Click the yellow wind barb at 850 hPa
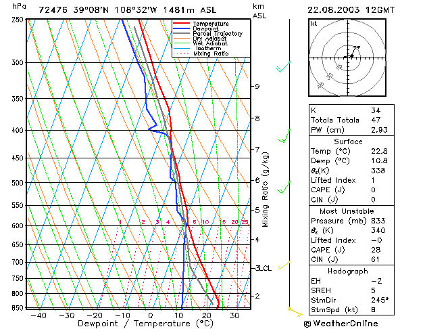The width and height of the screenshot is (425, 329). pyautogui.click(x=295, y=311)
